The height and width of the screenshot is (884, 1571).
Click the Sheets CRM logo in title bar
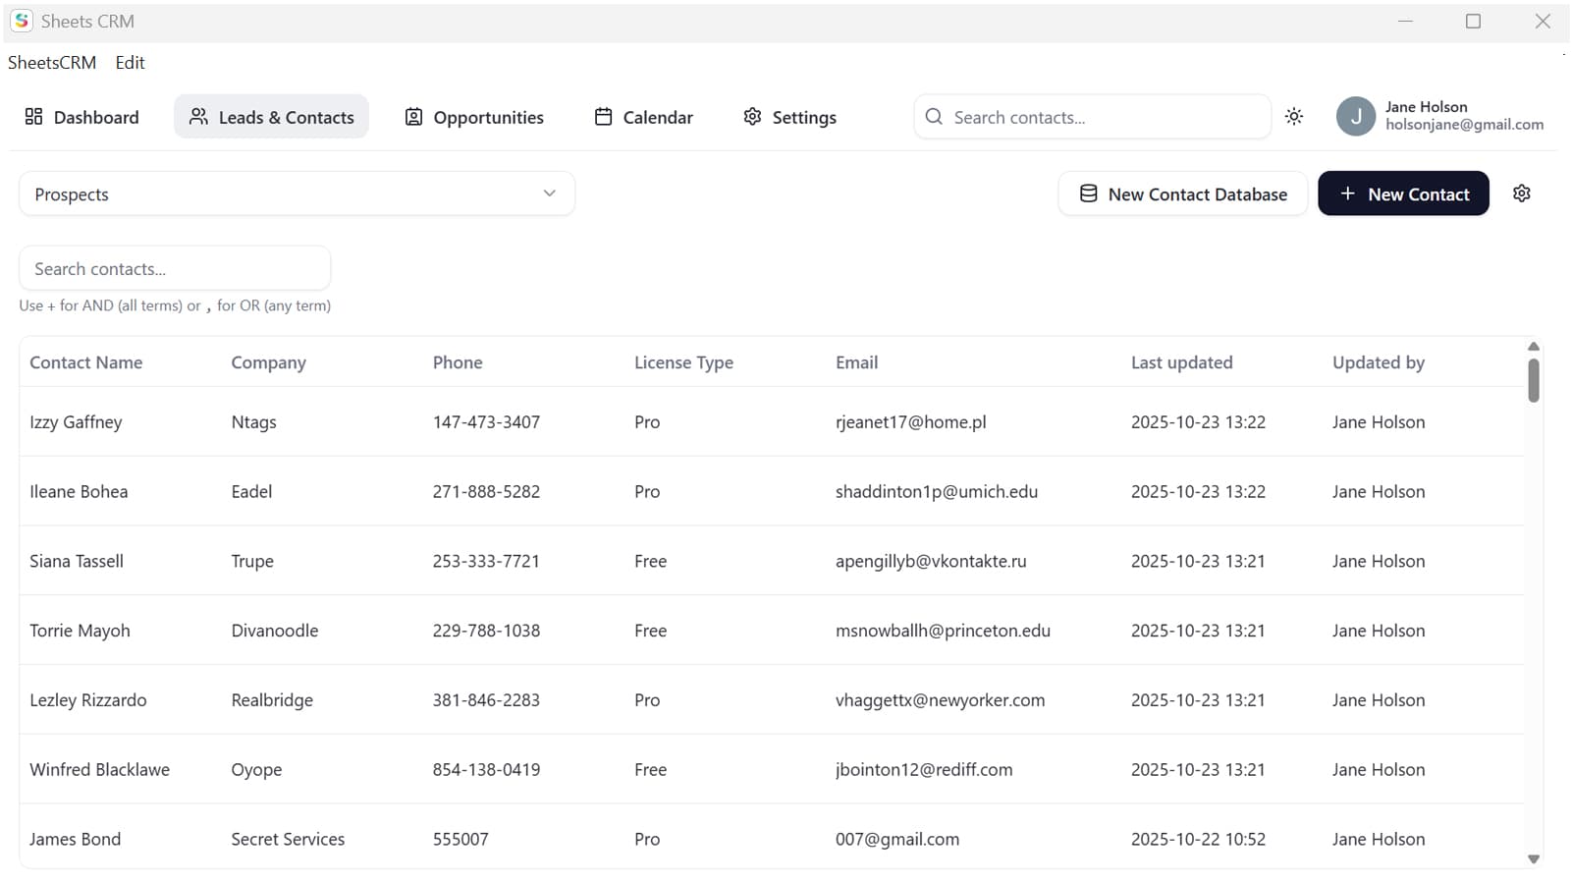(22, 21)
